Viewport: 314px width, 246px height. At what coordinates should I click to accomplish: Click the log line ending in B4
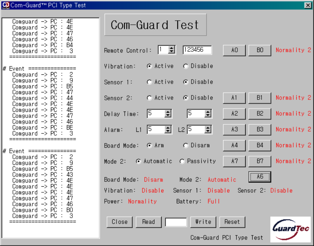pyautogui.click(x=43, y=45)
